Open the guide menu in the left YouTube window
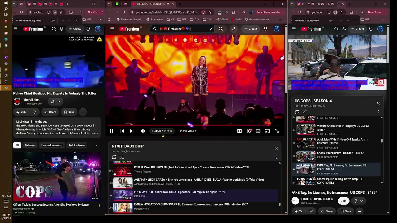 (16, 29)
